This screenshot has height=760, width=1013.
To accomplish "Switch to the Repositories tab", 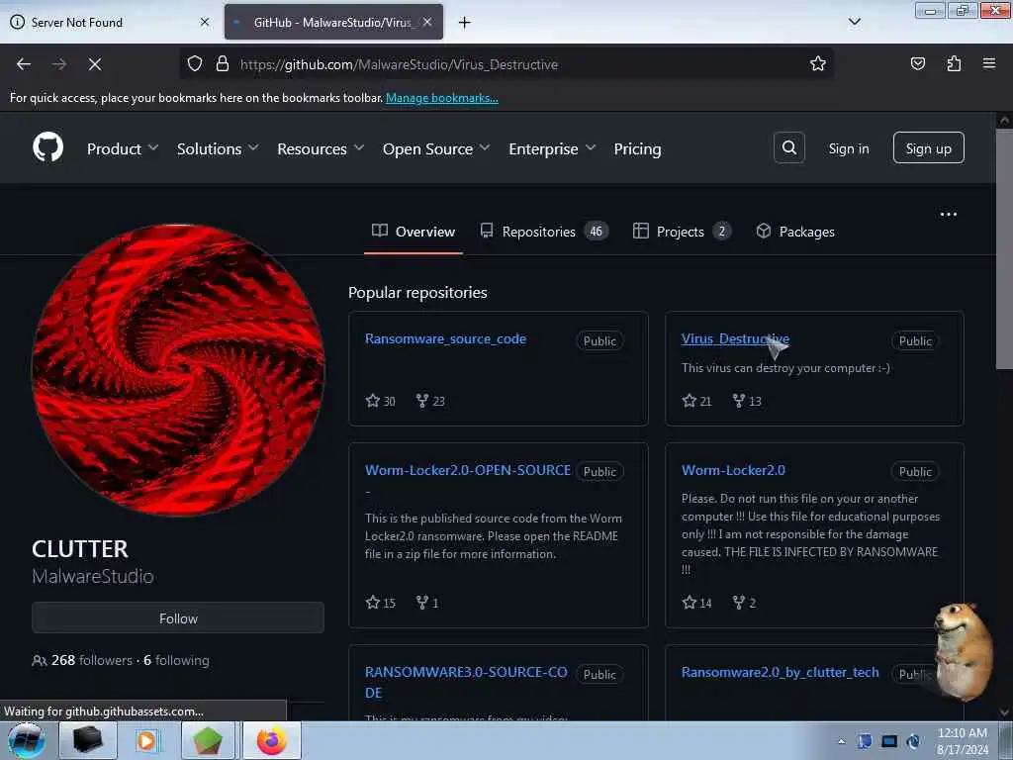I will [544, 232].
